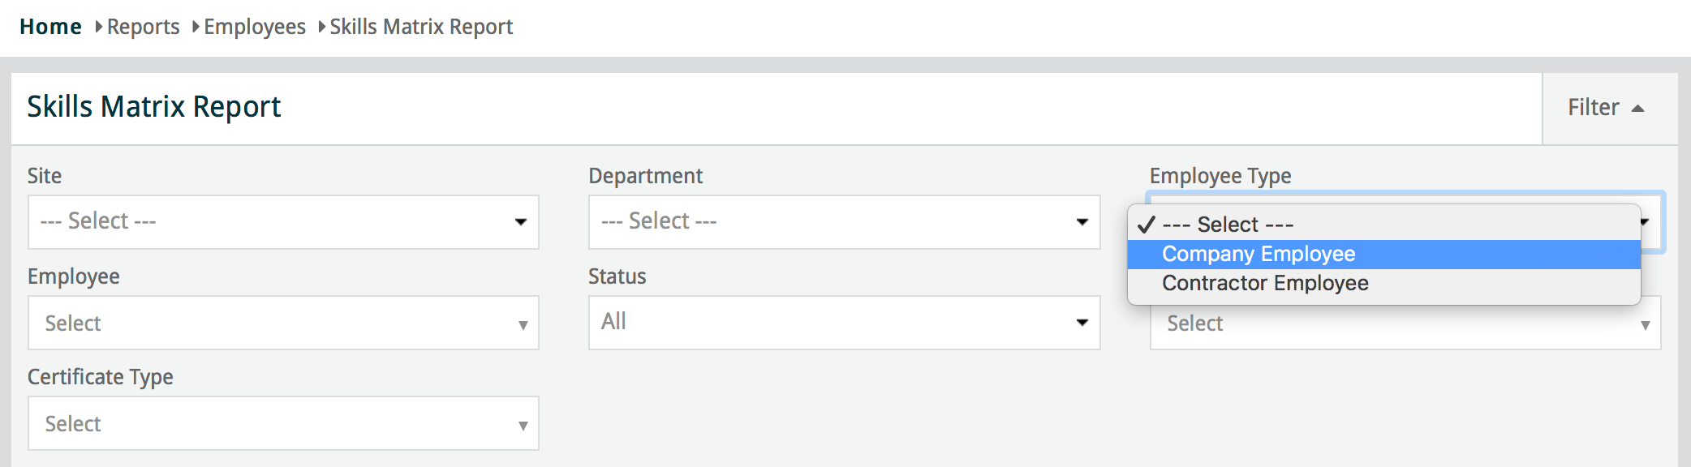
Task: Click the Certificate Type arrow icon
Action: [x=523, y=426]
